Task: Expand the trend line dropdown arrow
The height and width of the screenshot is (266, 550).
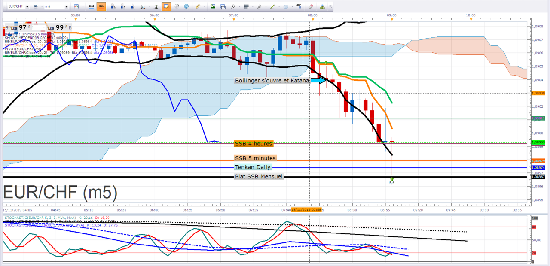Action: [279, 6]
